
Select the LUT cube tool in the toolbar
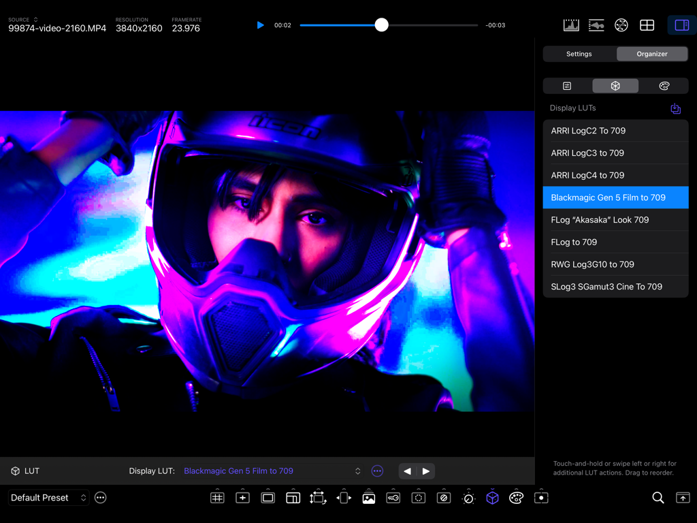pos(493,498)
